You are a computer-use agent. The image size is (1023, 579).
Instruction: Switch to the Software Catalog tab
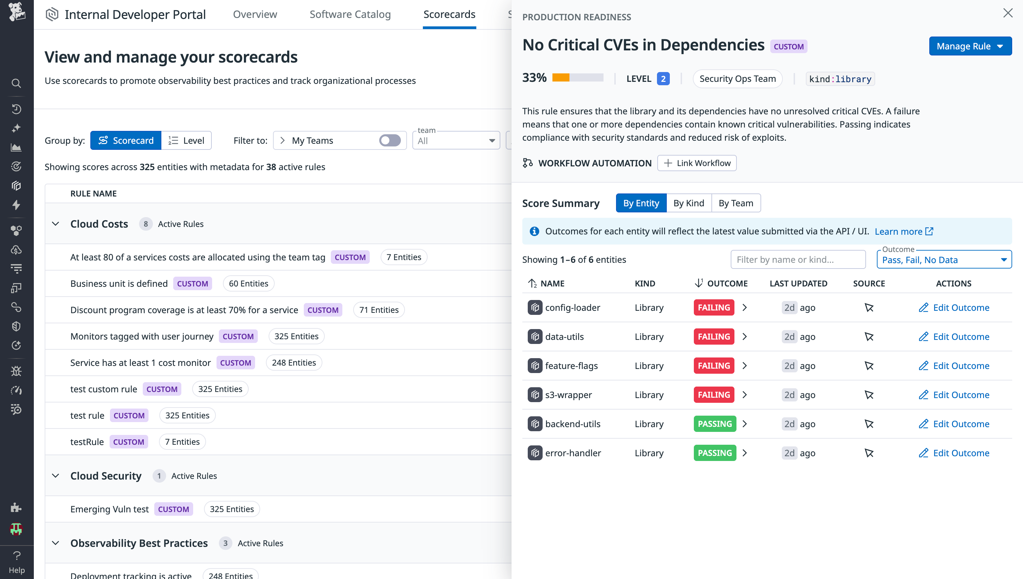[x=350, y=14]
